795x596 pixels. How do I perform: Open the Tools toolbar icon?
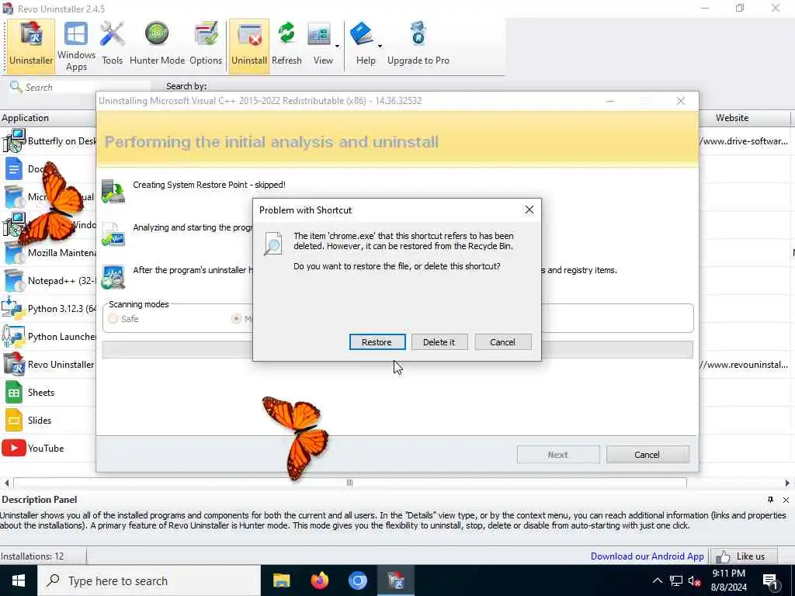(x=112, y=46)
